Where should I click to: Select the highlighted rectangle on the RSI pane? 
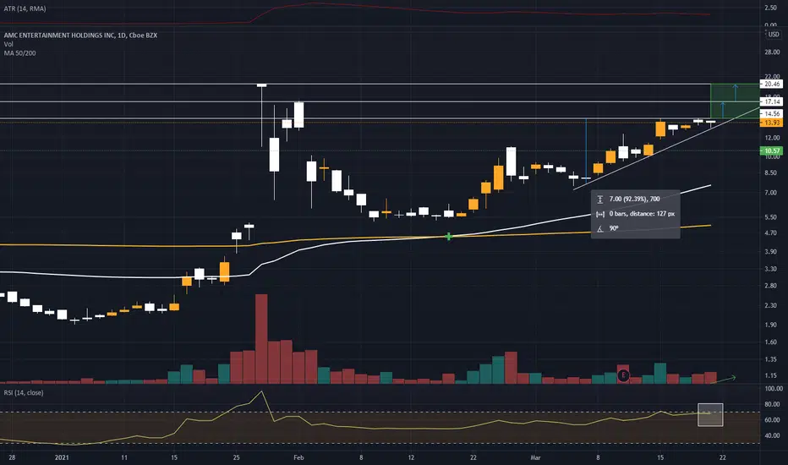710,415
